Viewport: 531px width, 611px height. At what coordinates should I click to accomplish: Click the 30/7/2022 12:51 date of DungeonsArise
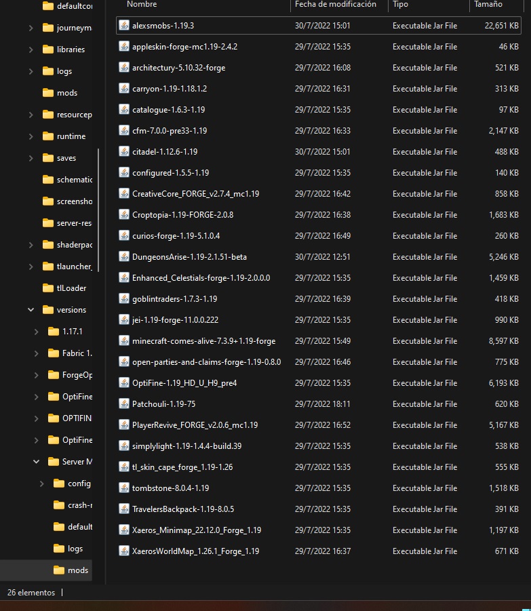pyautogui.click(x=323, y=257)
